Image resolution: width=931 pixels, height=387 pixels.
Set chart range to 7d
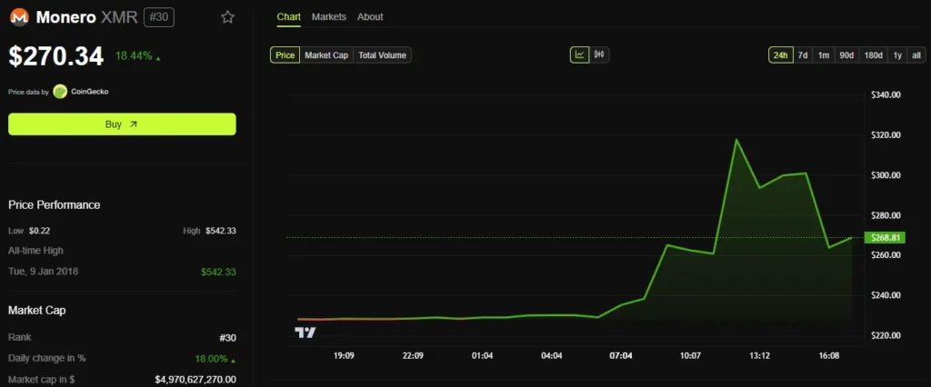803,55
